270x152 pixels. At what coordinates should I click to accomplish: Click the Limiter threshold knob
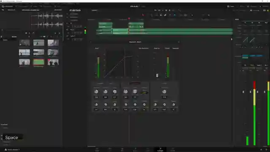(x=164, y=92)
